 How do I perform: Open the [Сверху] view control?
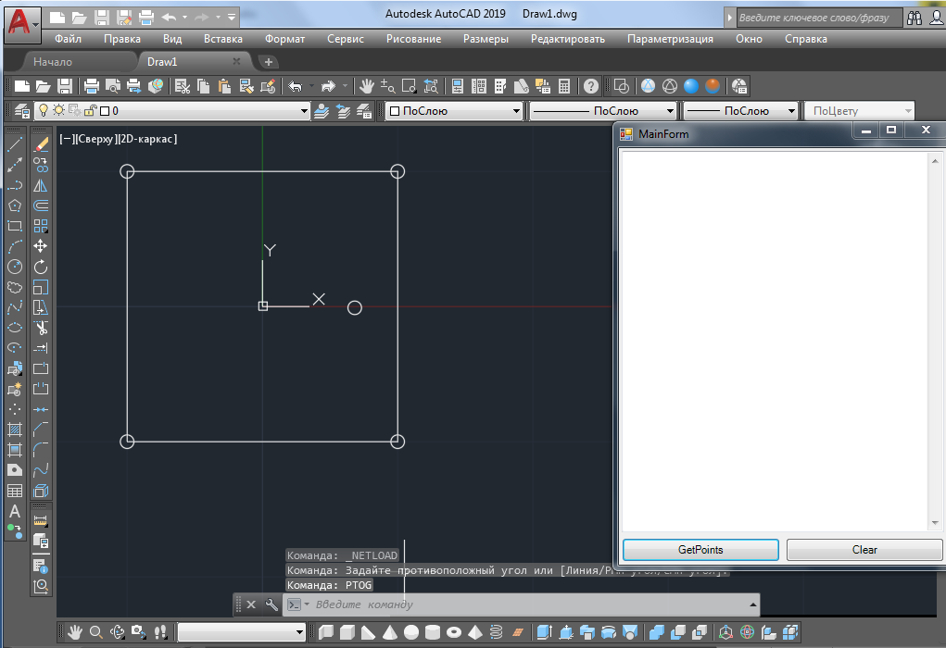[96, 139]
